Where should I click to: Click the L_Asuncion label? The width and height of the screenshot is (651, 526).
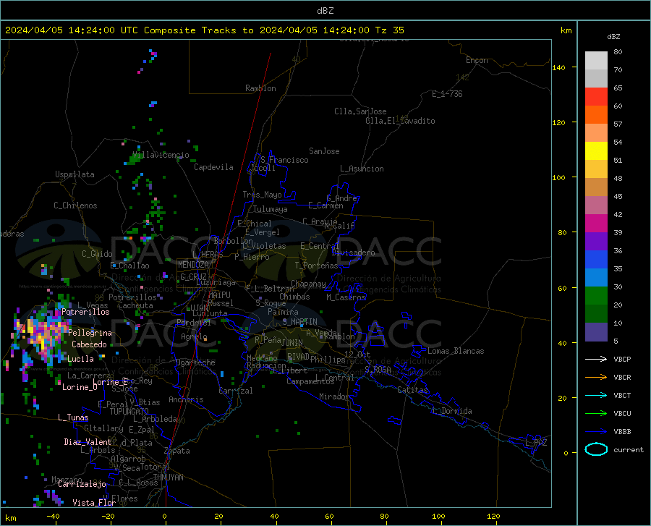[362, 169]
